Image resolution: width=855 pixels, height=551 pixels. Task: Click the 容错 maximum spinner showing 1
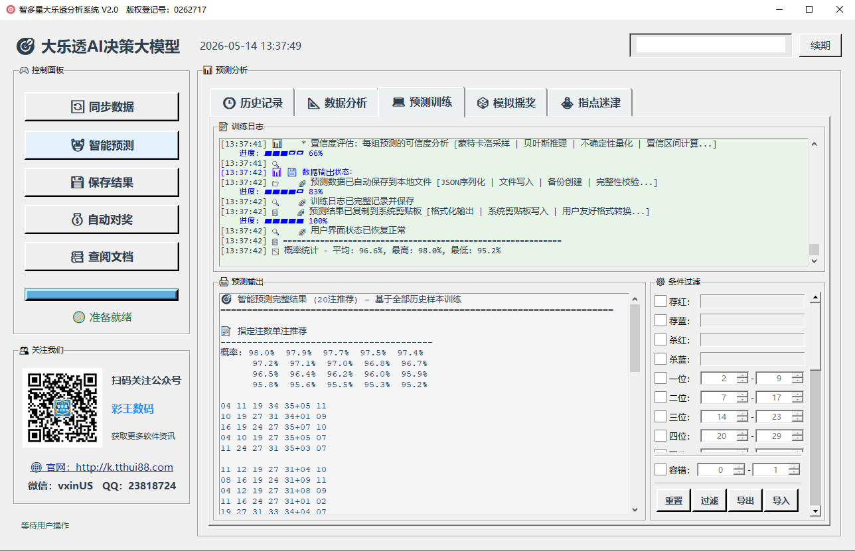(x=777, y=469)
